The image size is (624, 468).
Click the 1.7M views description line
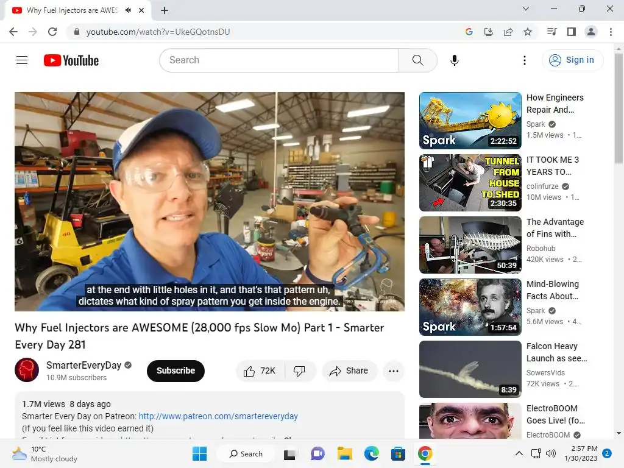pos(66,404)
